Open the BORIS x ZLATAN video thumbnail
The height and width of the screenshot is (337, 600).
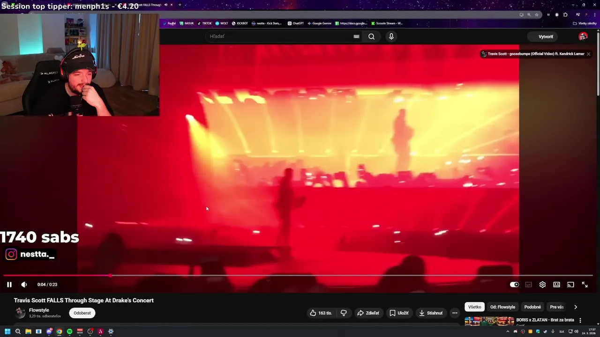(489, 321)
